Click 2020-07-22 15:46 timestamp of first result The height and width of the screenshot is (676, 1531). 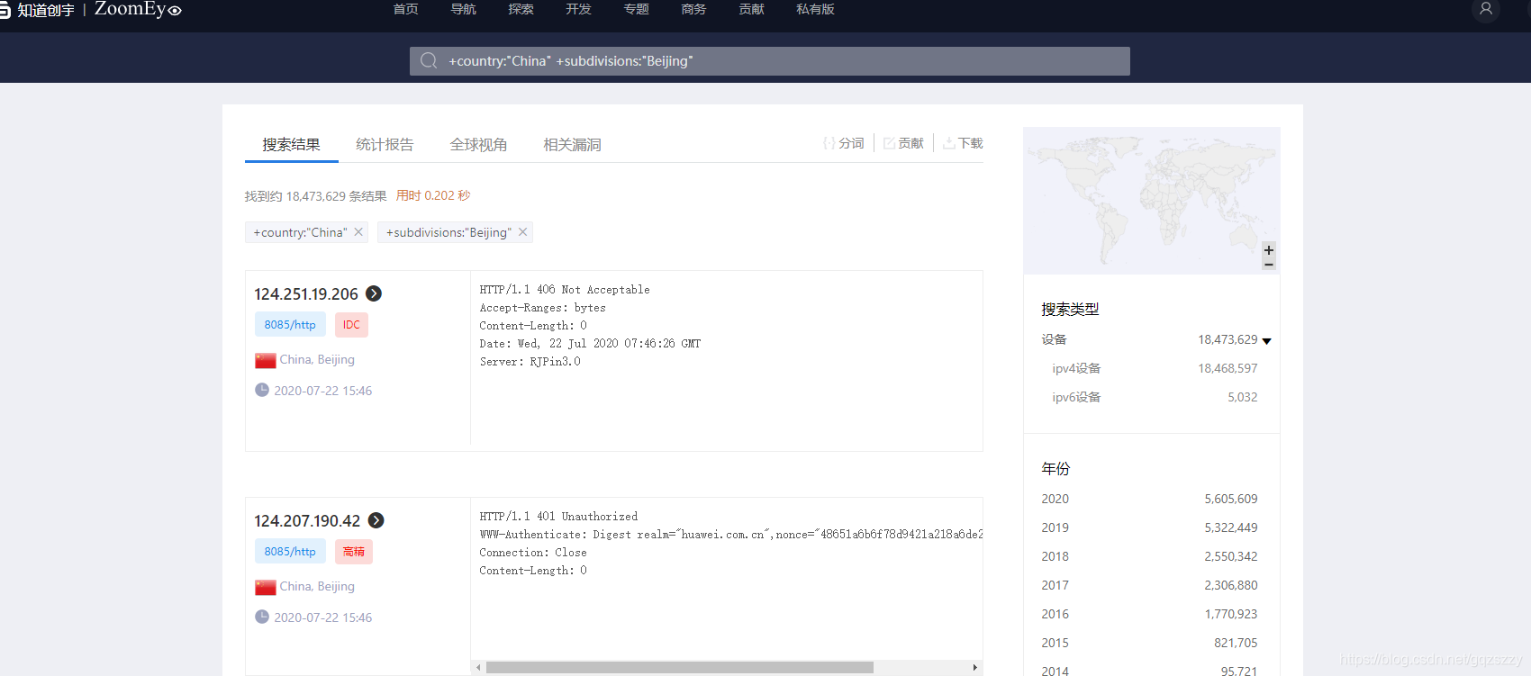click(x=322, y=391)
